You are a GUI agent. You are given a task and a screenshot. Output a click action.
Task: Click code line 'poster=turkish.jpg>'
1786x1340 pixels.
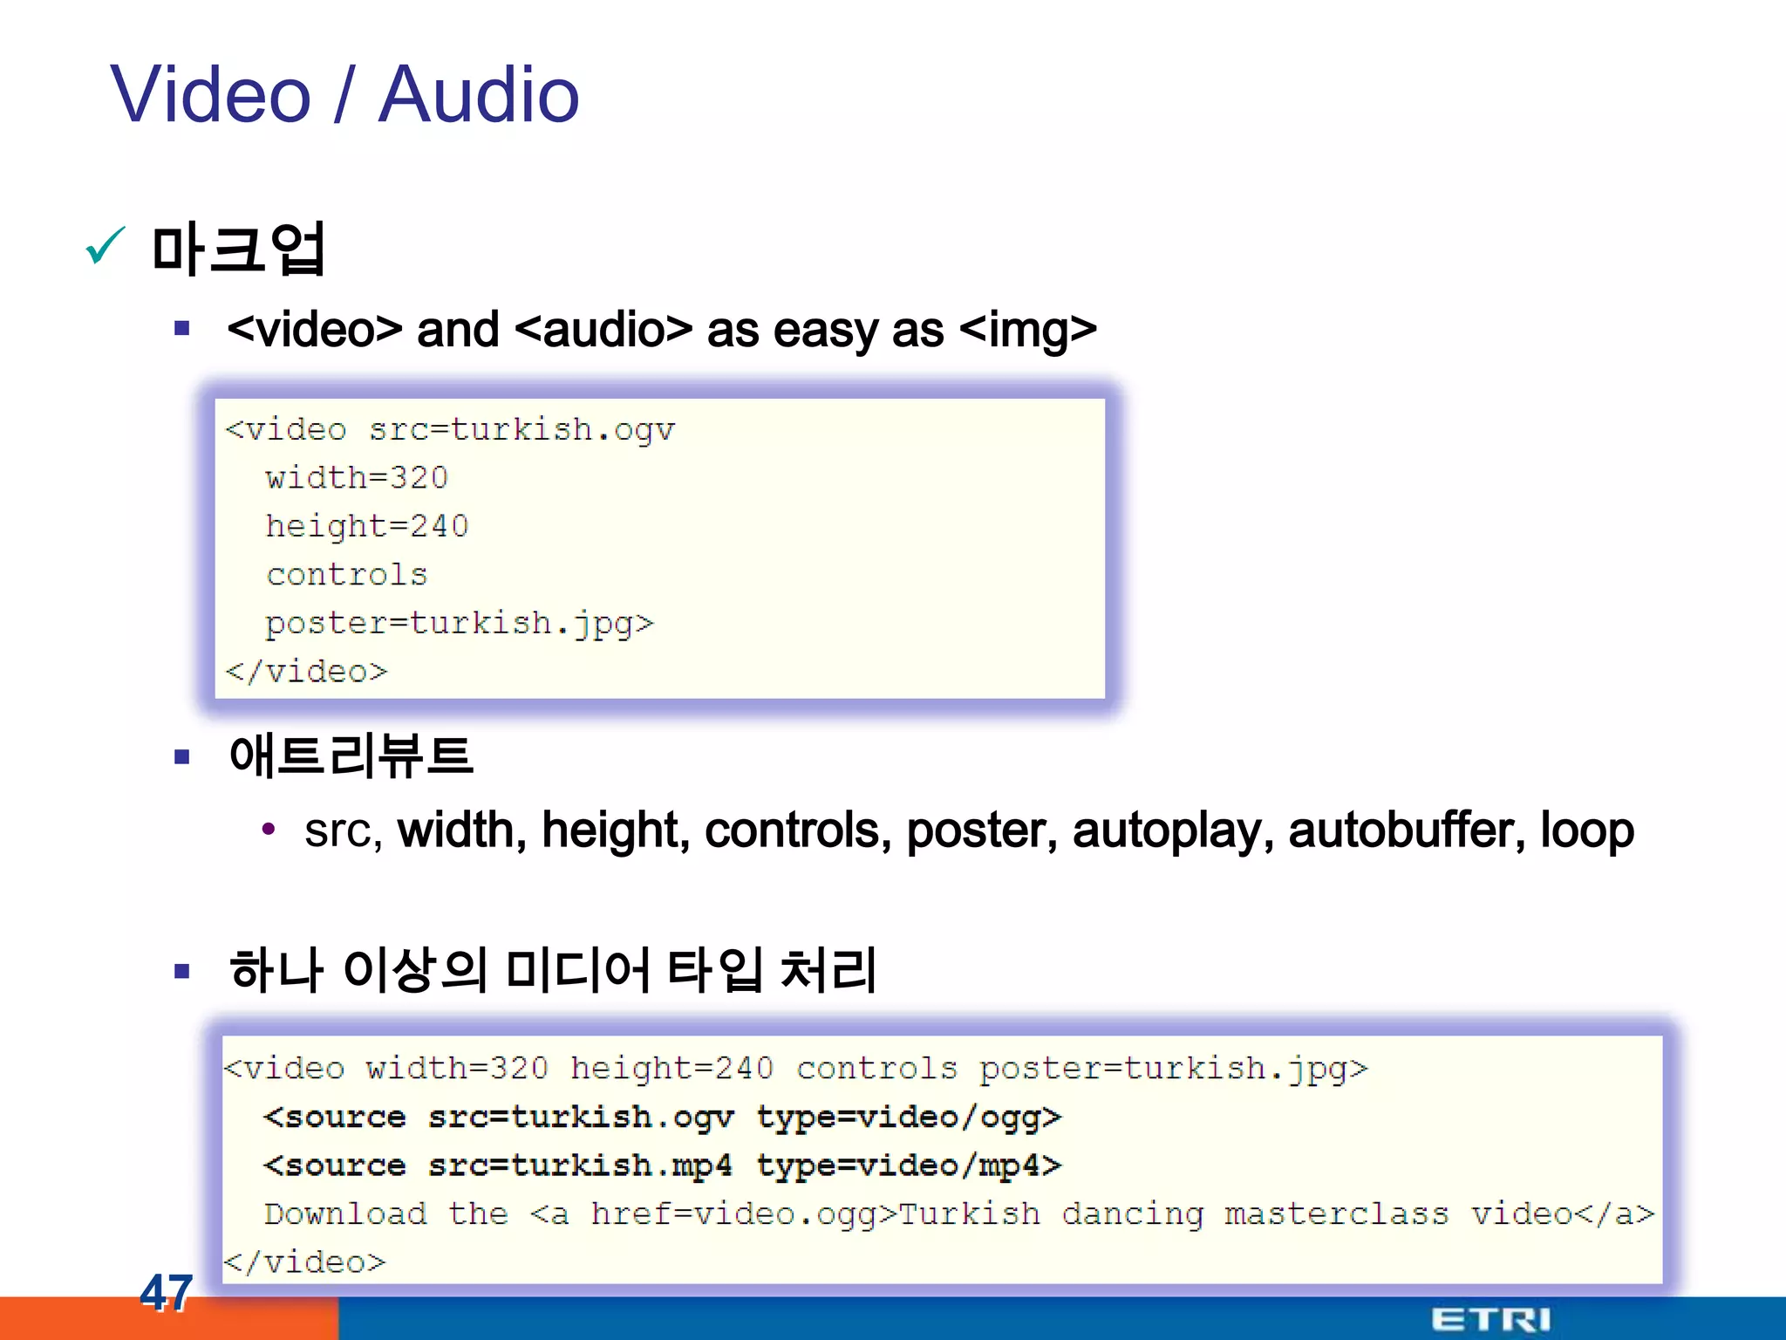click(460, 624)
